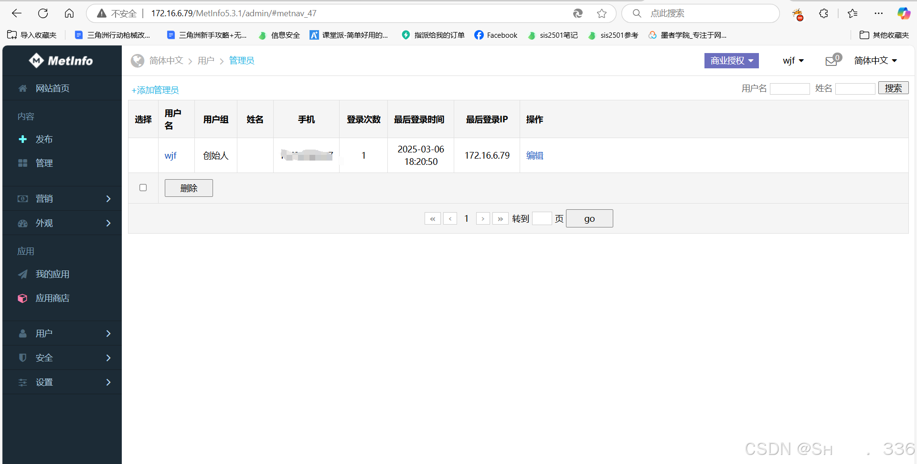Open the wjf account dropdown

793,61
